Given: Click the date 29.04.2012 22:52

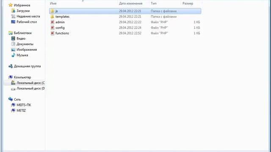Looking at the screenshot, I should (130, 33).
